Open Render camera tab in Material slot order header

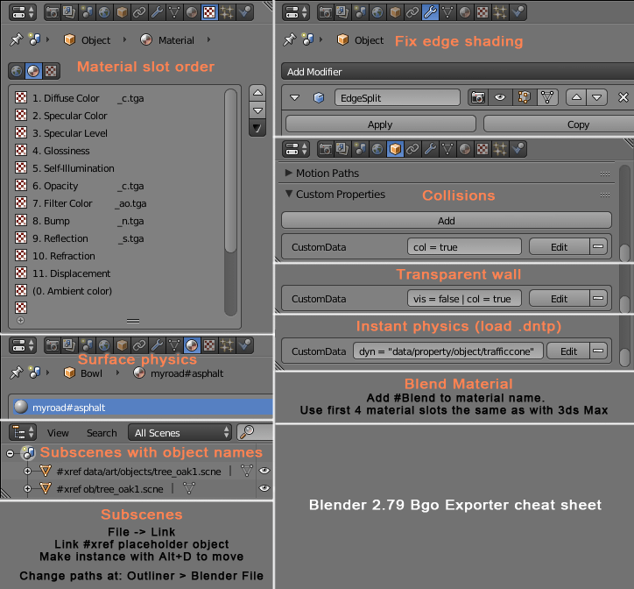pos(52,12)
